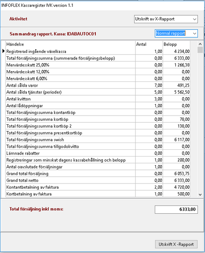Select row Total försäljningssumma presentkortköp
205x253 pixels.
pos(98,133)
